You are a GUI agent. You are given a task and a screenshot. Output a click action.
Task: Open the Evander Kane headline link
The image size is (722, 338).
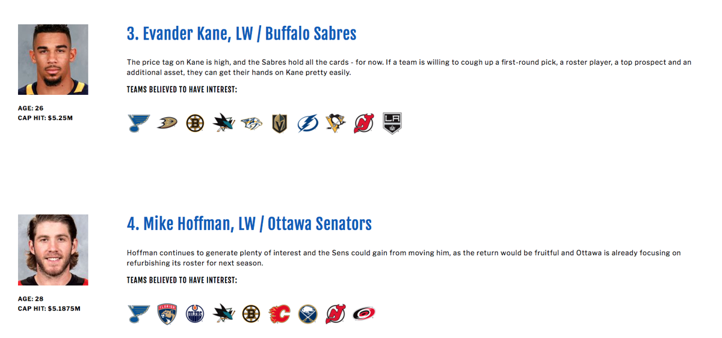(241, 34)
